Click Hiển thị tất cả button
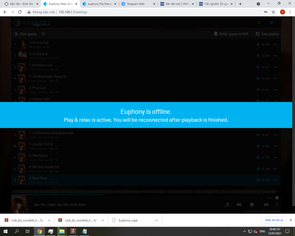295x236 pixels. point(274,220)
